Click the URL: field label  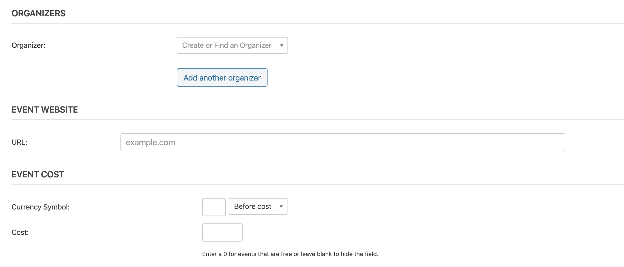click(x=19, y=142)
